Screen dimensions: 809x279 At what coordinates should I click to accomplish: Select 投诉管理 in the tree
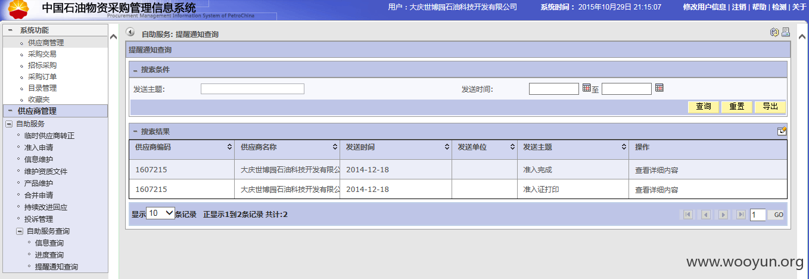[39, 219]
